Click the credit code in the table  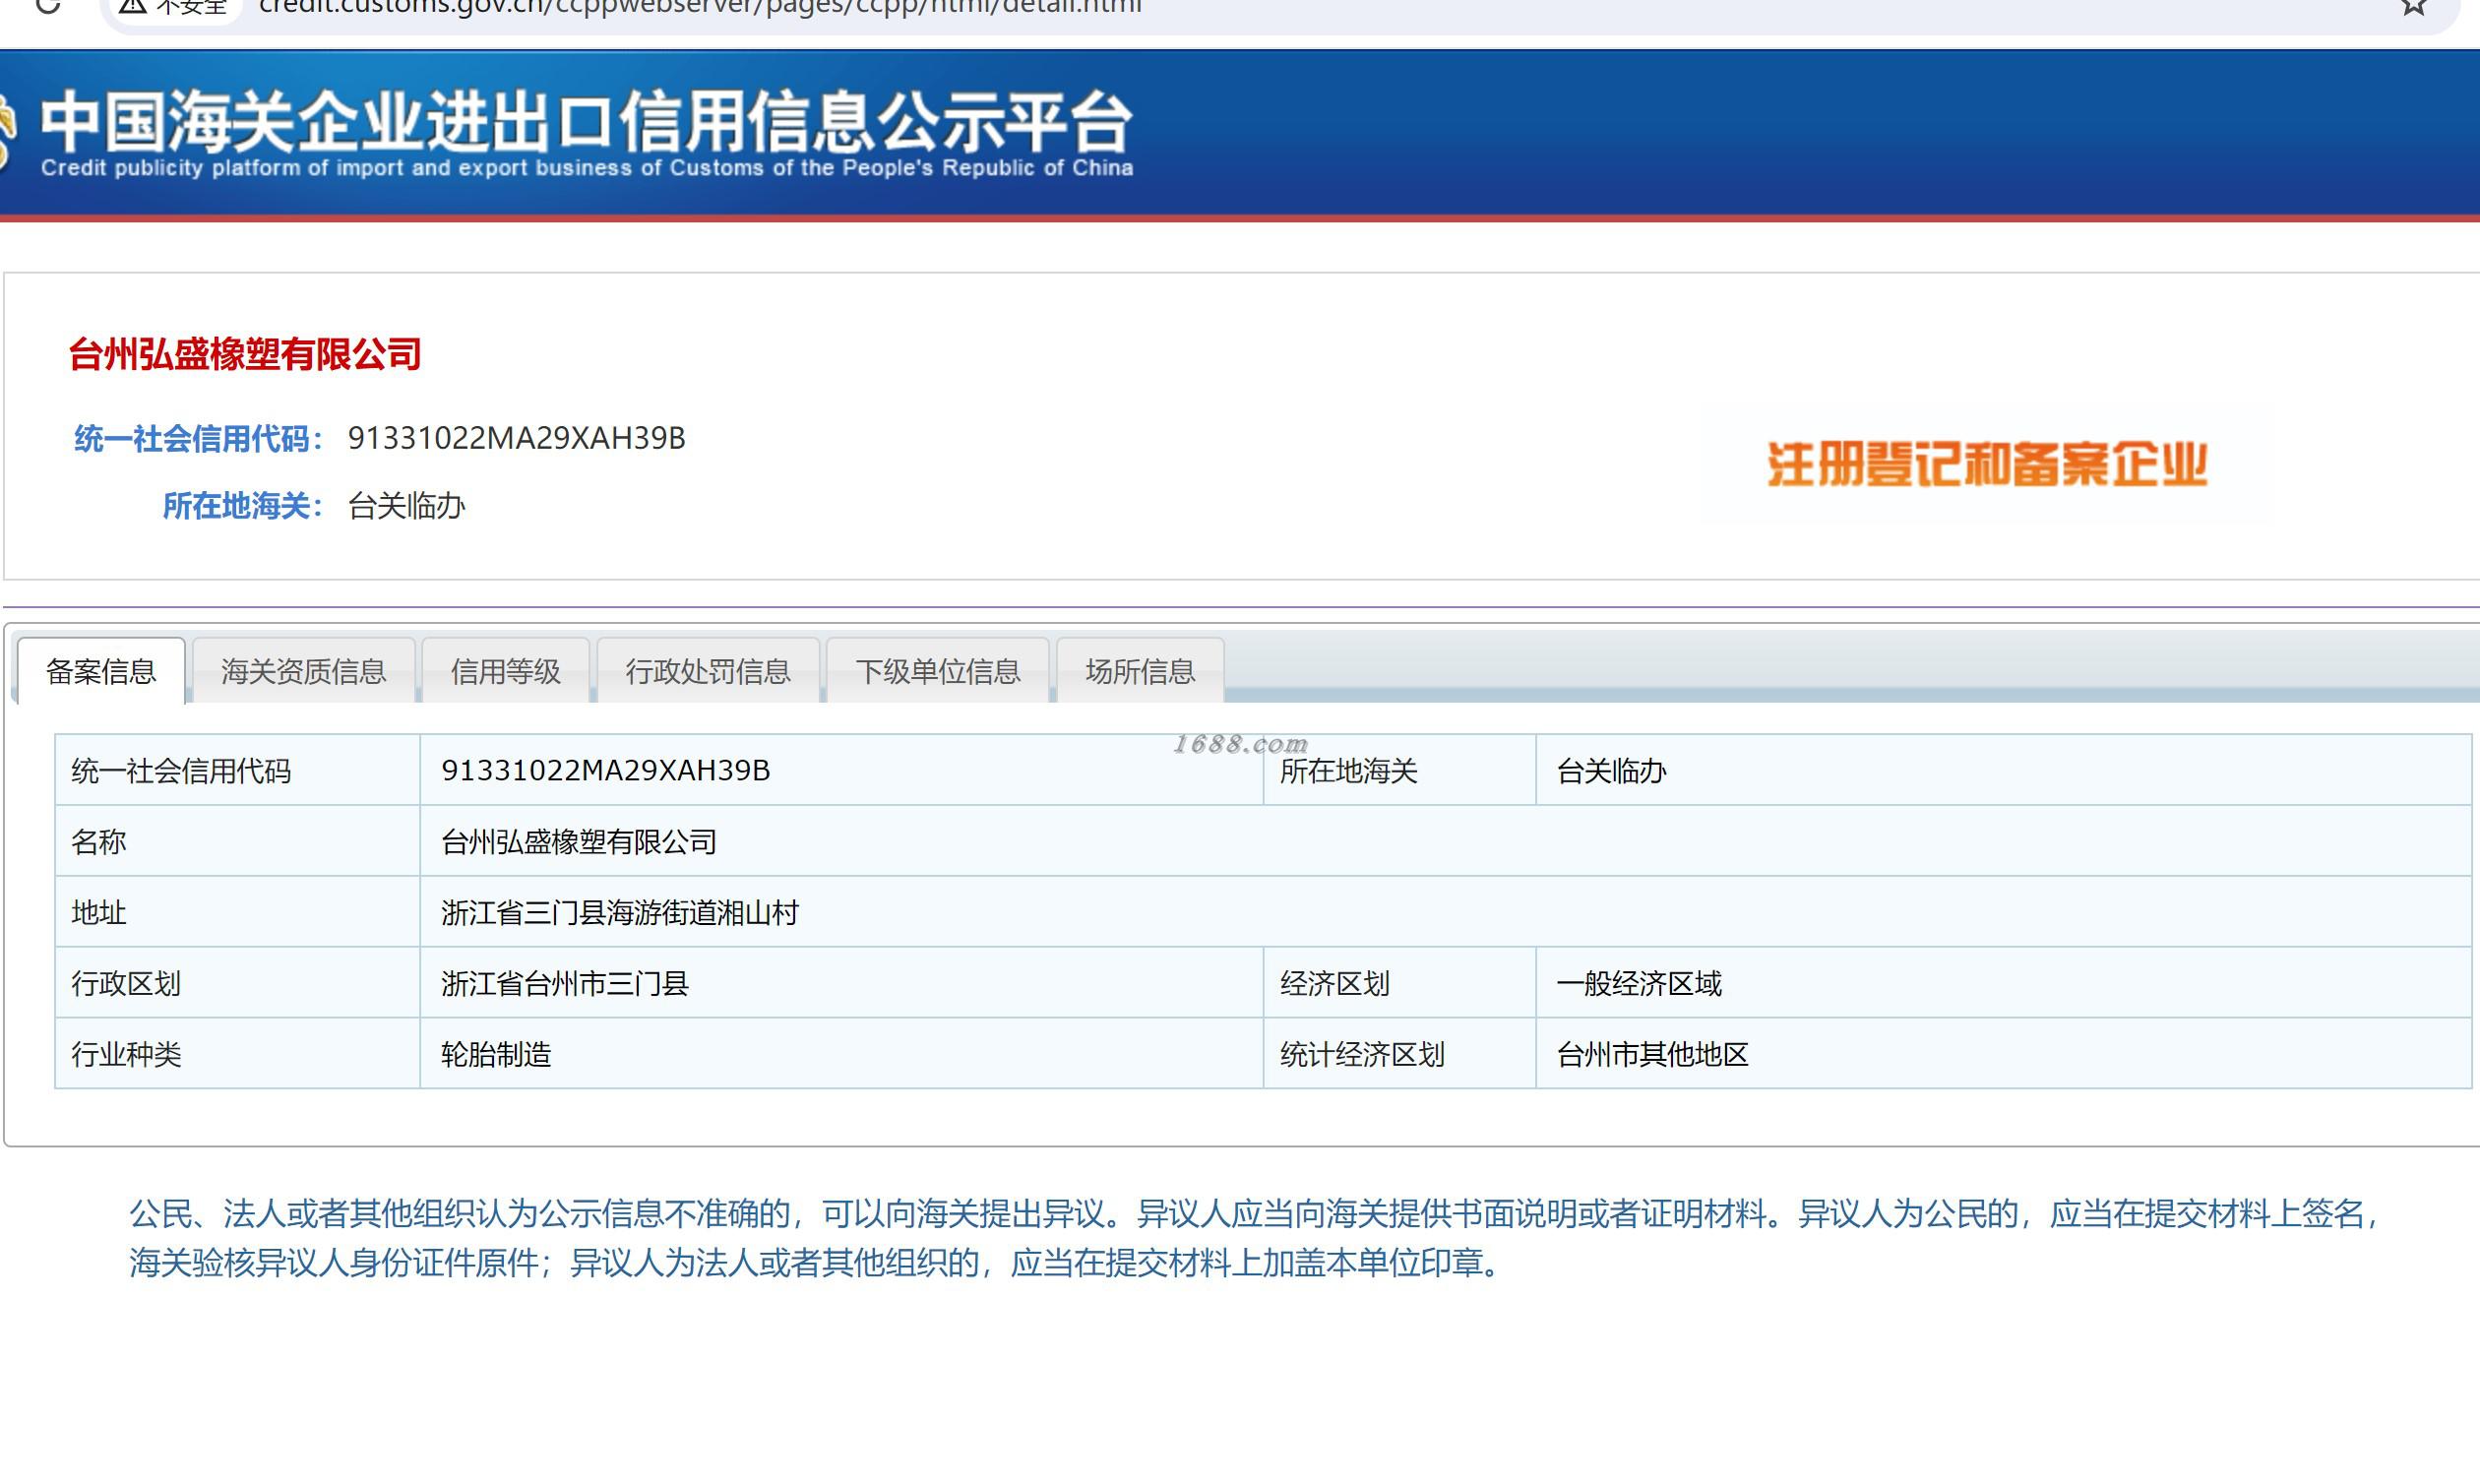605,771
